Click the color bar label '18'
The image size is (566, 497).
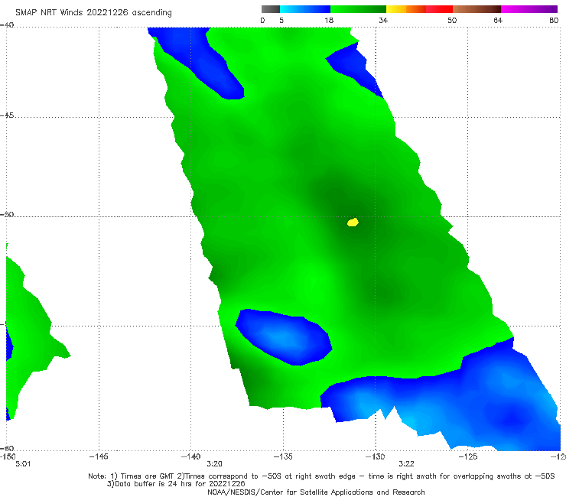[329, 20]
